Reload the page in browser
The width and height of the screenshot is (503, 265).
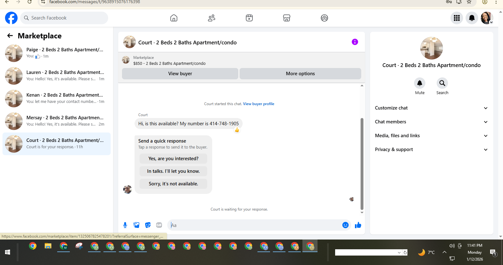click(30, 2)
